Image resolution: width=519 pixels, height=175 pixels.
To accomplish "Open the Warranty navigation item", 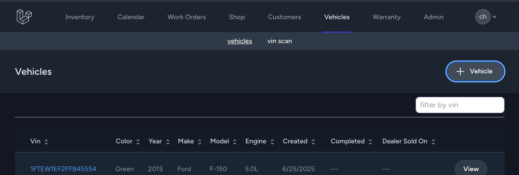I will 387,17.
